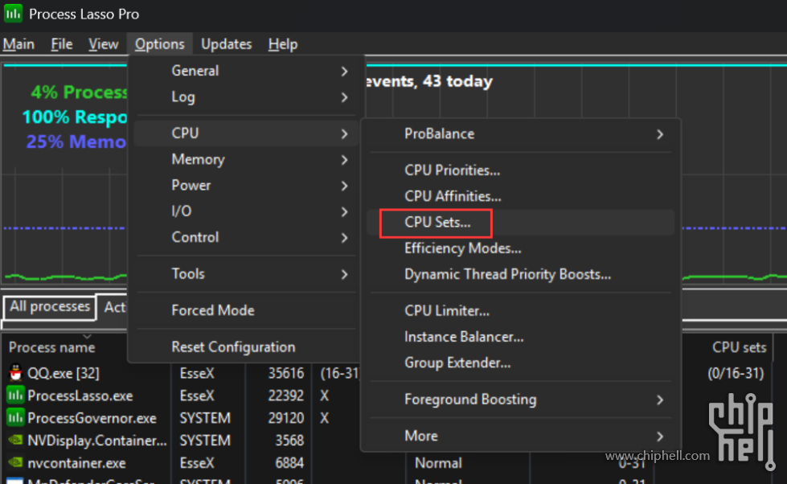
Task: Click X rule marker in ProcessGovernor.exe row
Action: pyautogui.click(x=325, y=418)
